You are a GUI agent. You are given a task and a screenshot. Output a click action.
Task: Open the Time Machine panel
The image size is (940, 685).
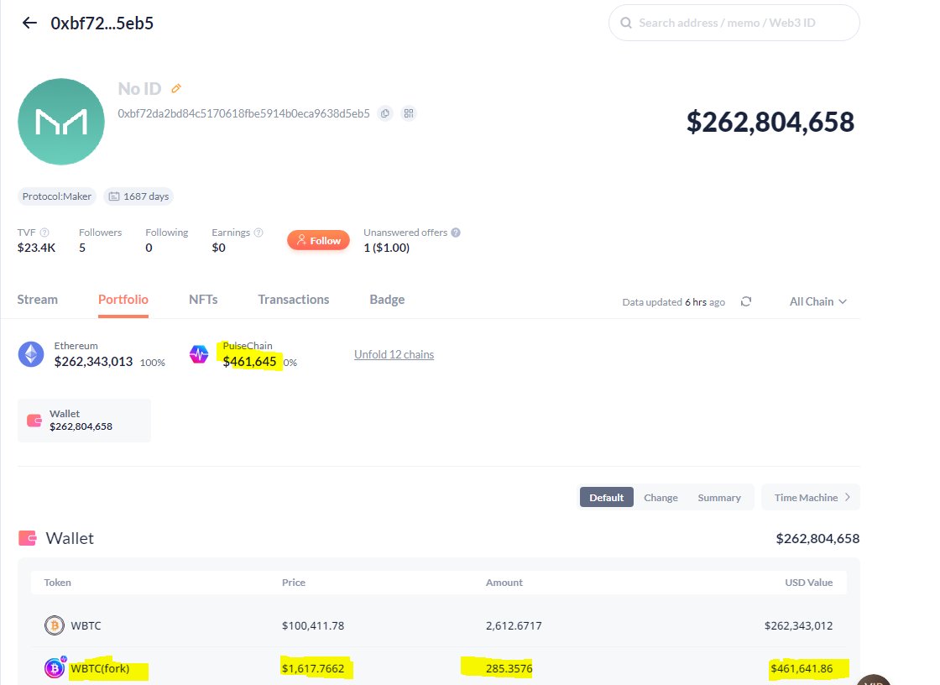tap(811, 497)
